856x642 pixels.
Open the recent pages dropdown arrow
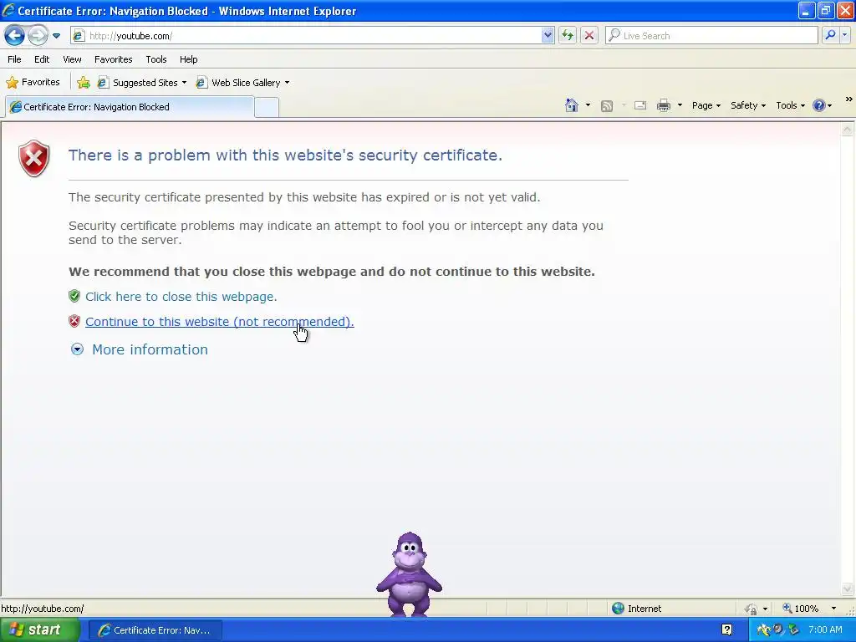(x=56, y=36)
